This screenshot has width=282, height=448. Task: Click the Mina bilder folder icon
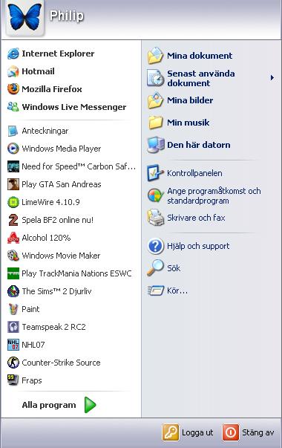[x=155, y=100]
